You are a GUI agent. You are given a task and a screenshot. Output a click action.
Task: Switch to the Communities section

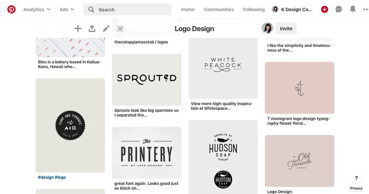(219, 9)
